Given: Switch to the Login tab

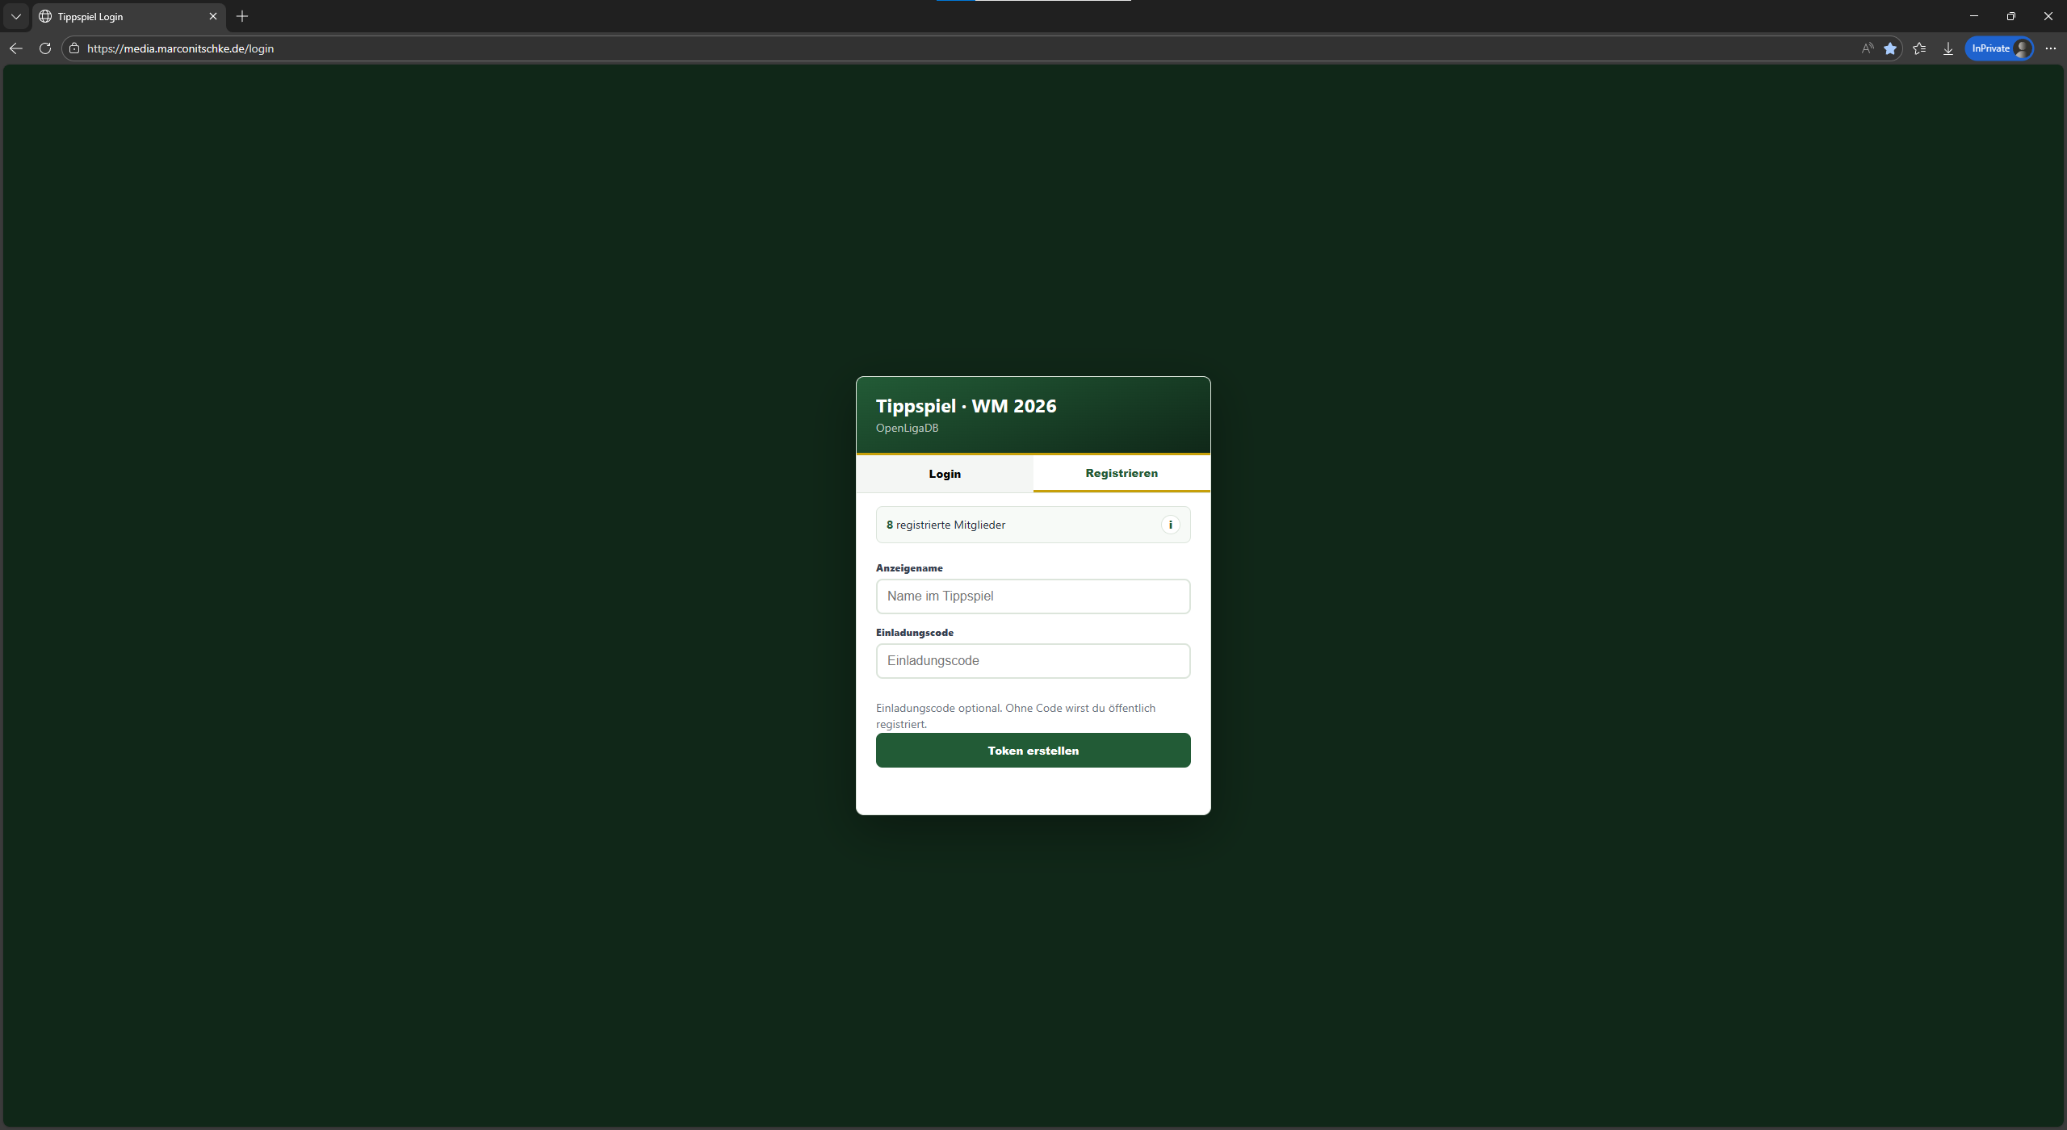Looking at the screenshot, I should [x=945, y=474].
